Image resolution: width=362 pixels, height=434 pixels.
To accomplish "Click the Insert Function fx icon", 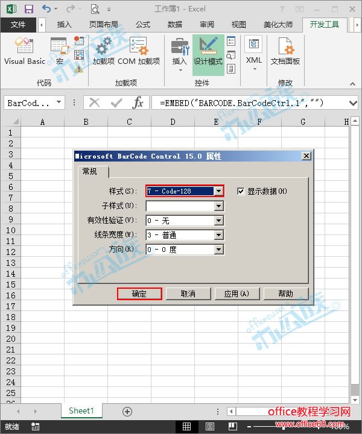I will 138,103.
